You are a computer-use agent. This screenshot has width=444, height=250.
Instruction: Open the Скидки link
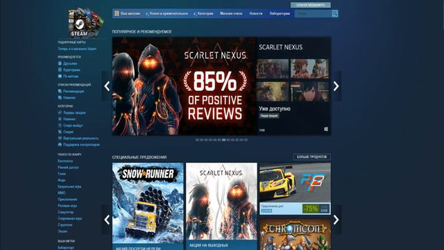[x=68, y=132]
